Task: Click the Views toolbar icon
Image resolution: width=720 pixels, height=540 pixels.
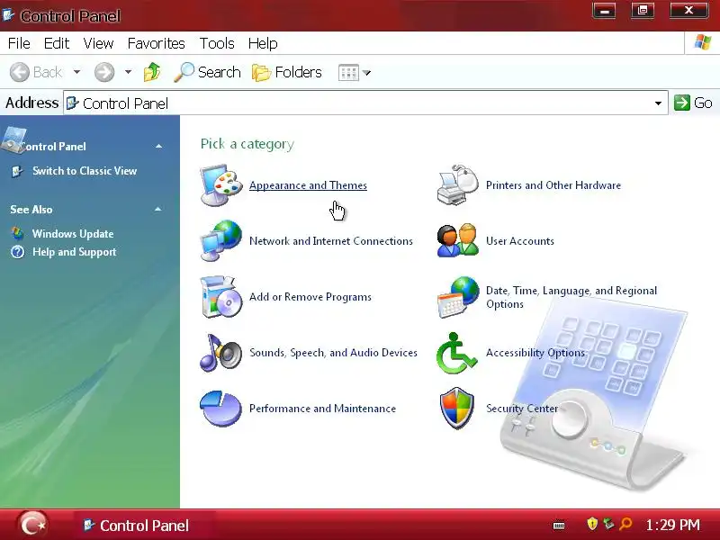Action: 348,73
